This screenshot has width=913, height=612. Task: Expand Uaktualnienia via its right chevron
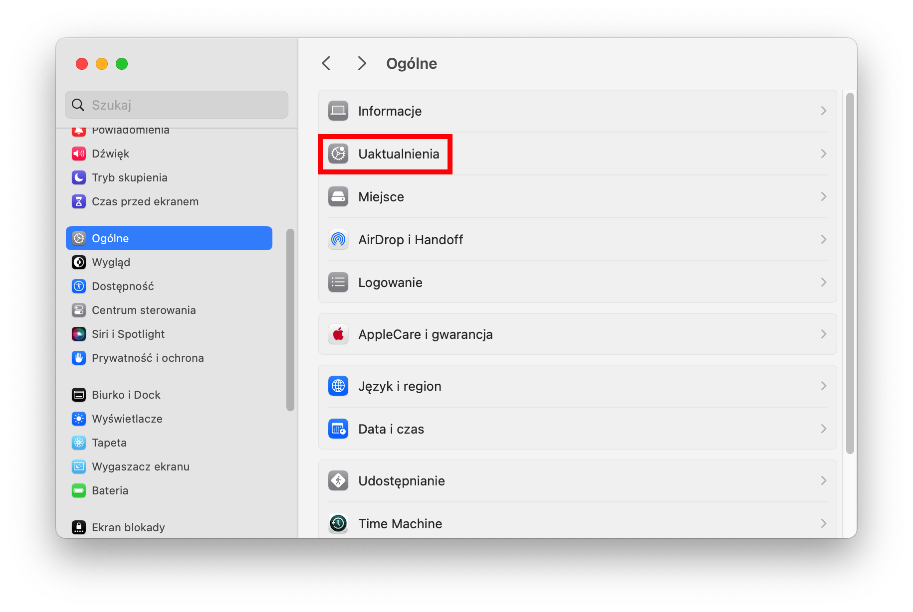tap(824, 153)
